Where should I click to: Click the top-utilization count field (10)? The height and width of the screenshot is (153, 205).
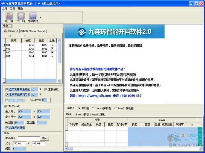(x=35, y=90)
